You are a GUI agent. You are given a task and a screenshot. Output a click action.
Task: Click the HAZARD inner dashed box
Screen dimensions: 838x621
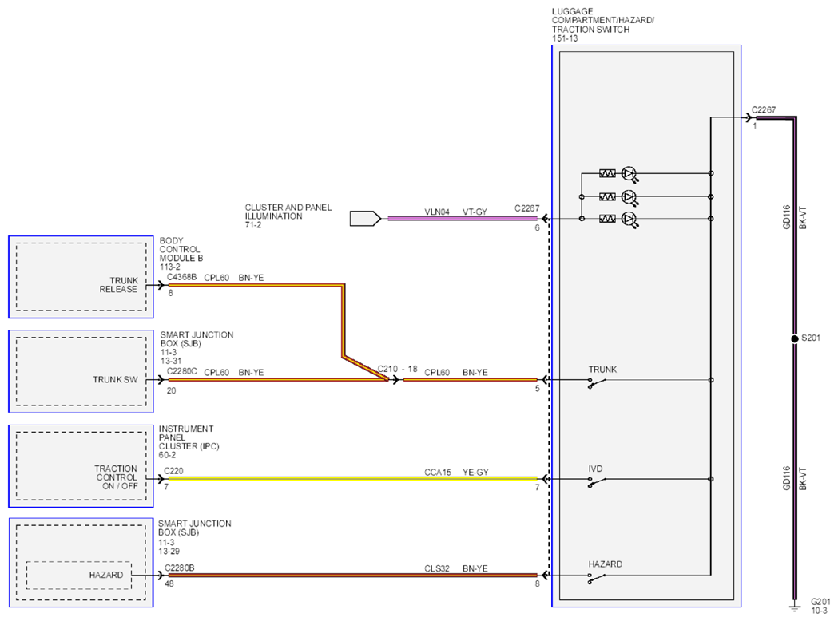pyautogui.click(x=79, y=575)
